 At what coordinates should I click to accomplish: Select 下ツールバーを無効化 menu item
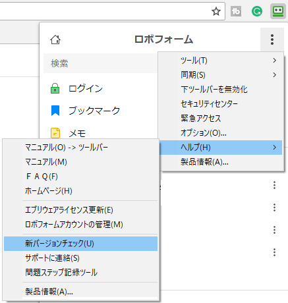tap(221, 90)
